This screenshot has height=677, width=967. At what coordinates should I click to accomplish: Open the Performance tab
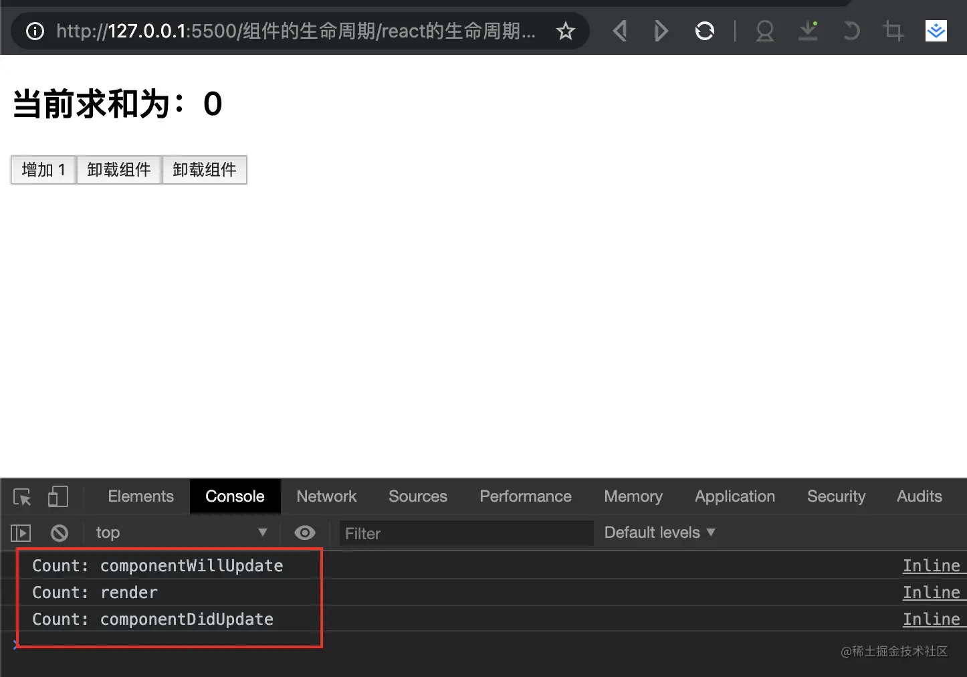click(526, 496)
